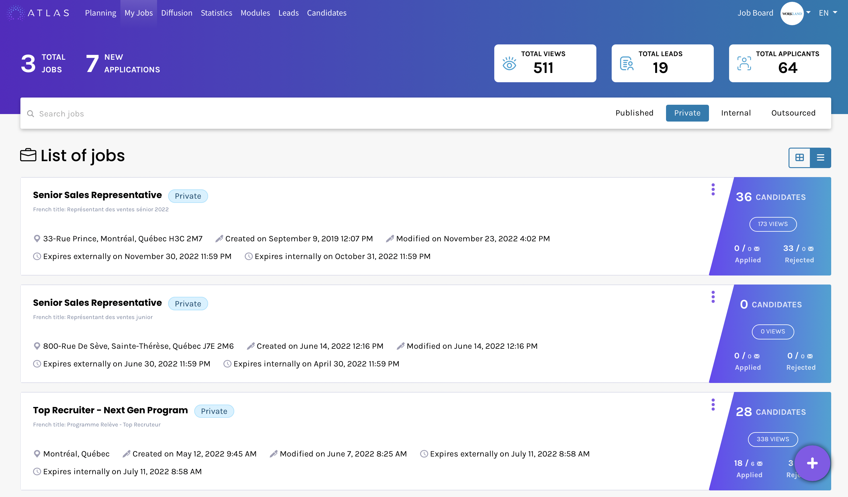Open three-dot menu for Top Recruiter job

713,405
